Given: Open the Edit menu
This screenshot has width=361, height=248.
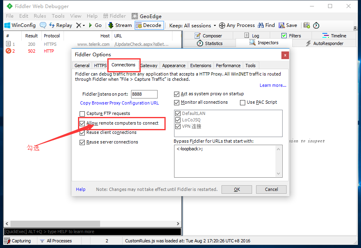Looking at the screenshot, I should (24, 16).
